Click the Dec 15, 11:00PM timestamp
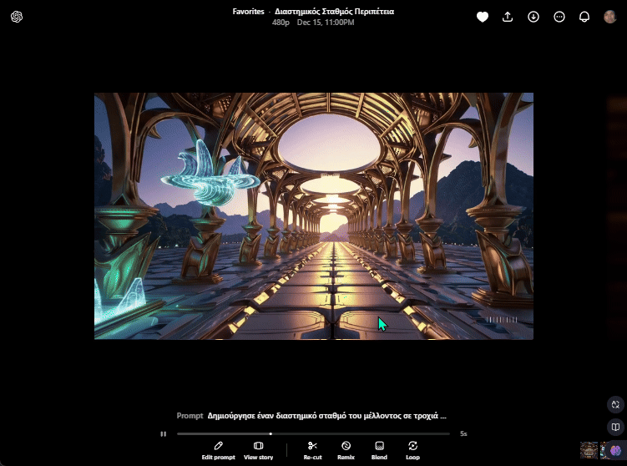 (x=326, y=23)
